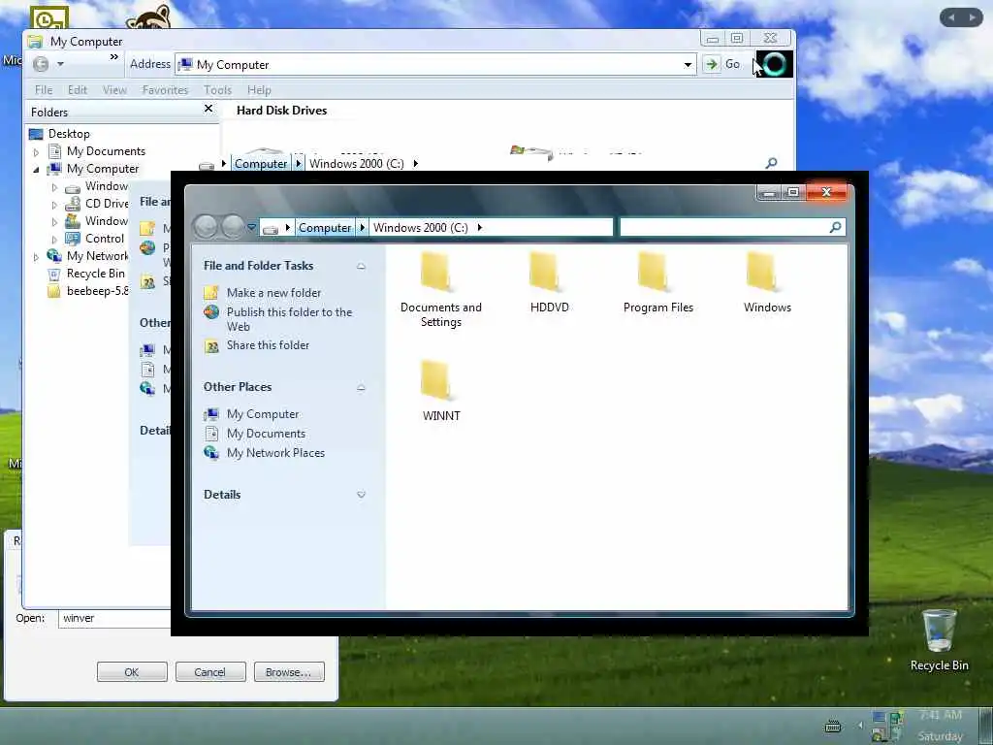The height and width of the screenshot is (745, 993).
Task: Click Computer breadcrumb in front window
Action: pyautogui.click(x=325, y=227)
